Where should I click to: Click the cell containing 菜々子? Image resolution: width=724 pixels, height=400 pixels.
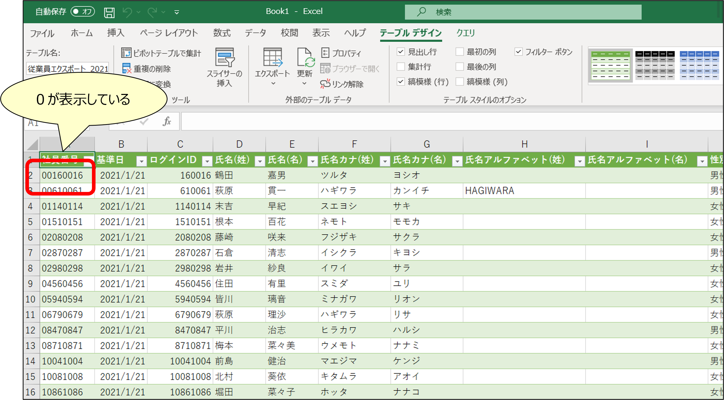pyautogui.click(x=292, y=392)
